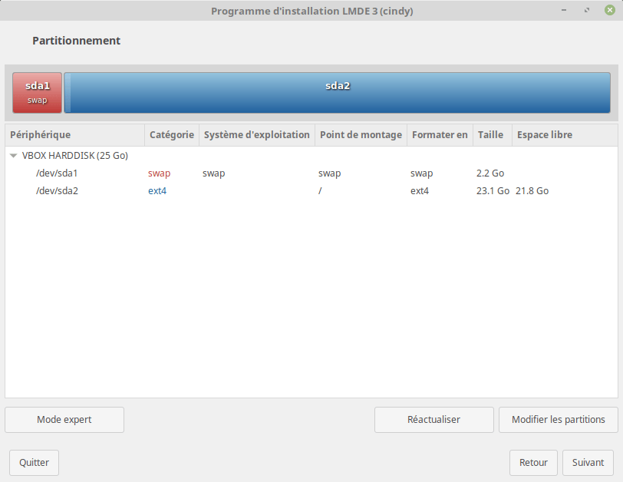This screenshot has height=482, width=623.
Task: Click the Point de montage column header
Action: tap(361, 135)
